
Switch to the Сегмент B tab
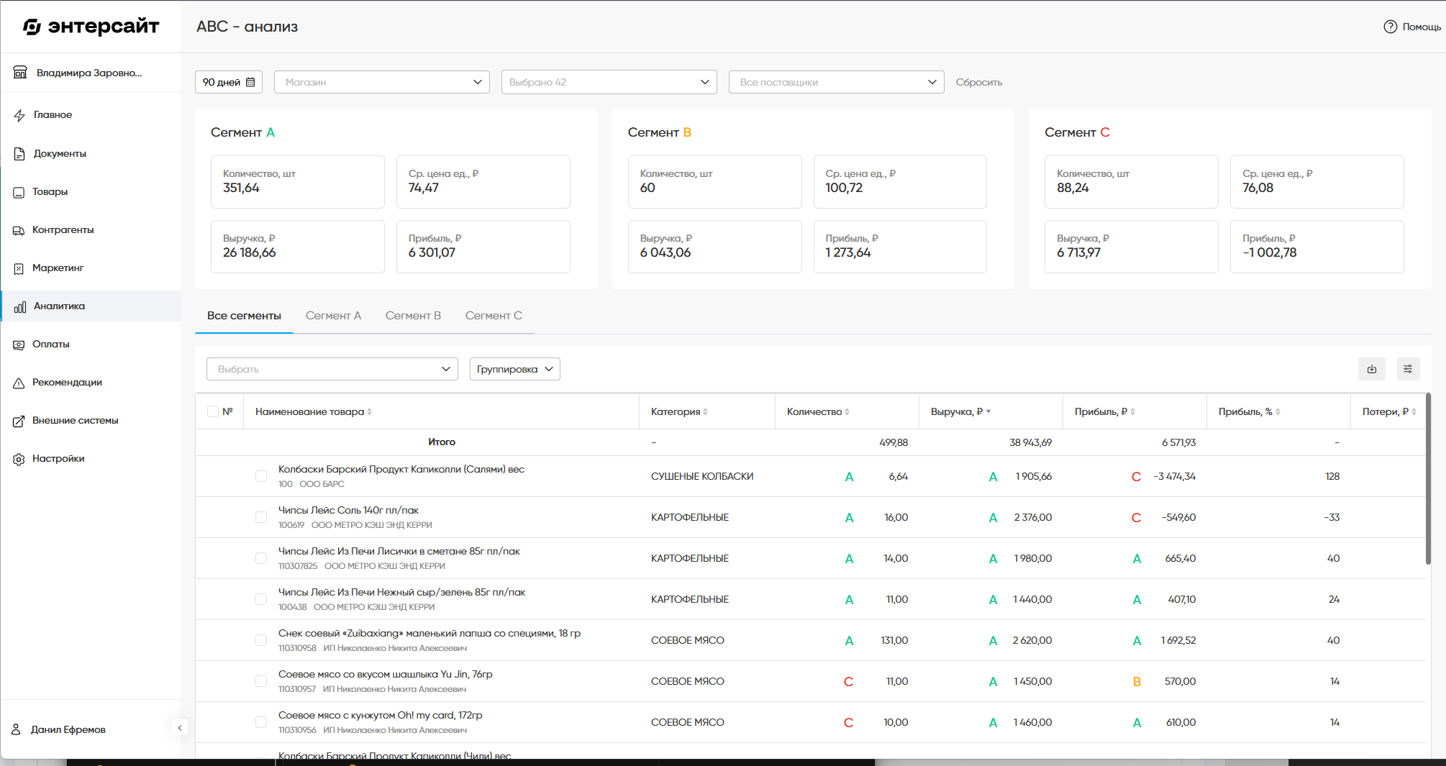(413, 316)
